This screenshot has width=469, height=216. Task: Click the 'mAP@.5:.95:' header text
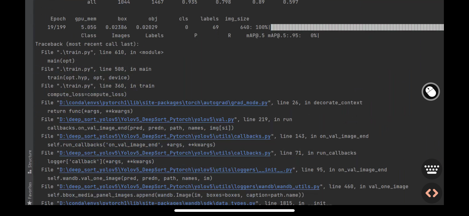pyautogui.click(x=284, y=35)
